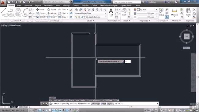Activate the Scale command
This screenshot has width=199, height=112.
(x=51, y=17)
